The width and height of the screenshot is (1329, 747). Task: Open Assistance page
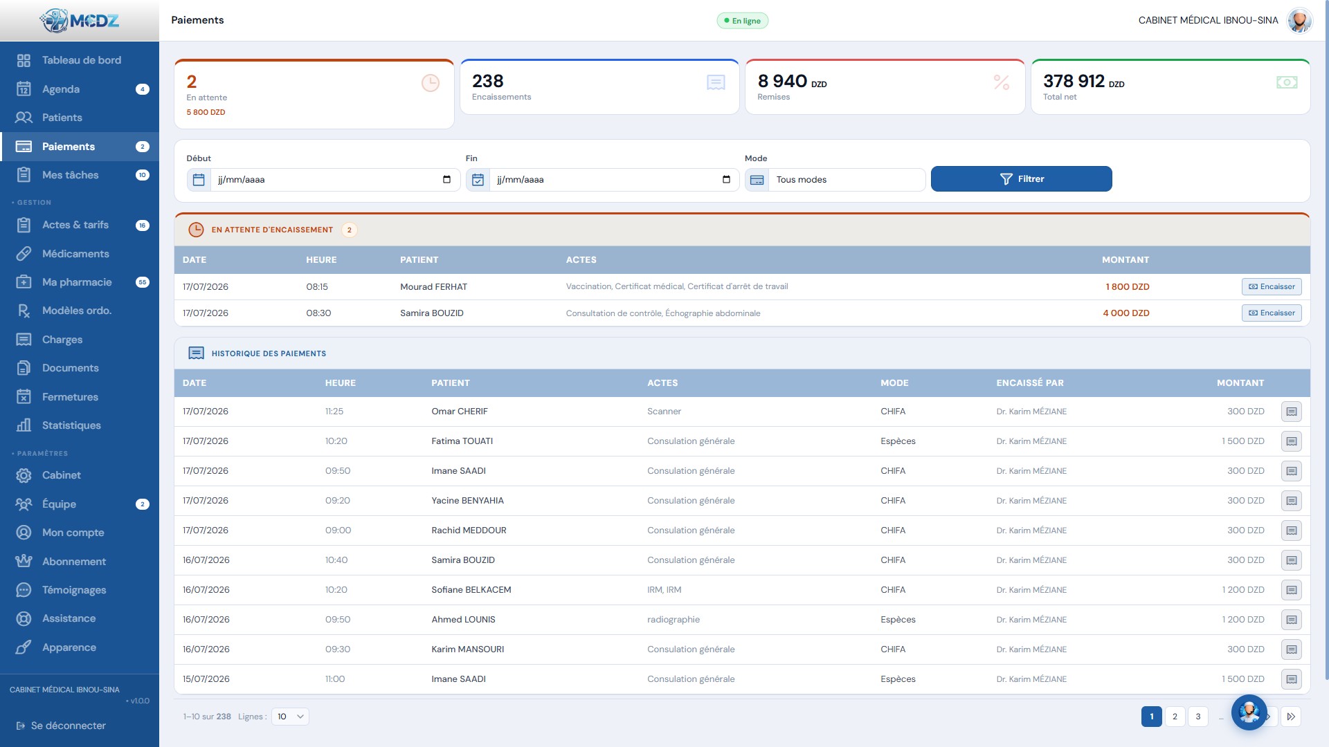point(80,618)
